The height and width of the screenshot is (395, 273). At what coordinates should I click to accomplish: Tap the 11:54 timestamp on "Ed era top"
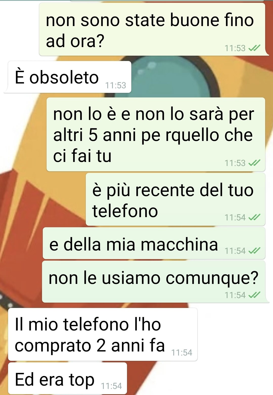111,386
